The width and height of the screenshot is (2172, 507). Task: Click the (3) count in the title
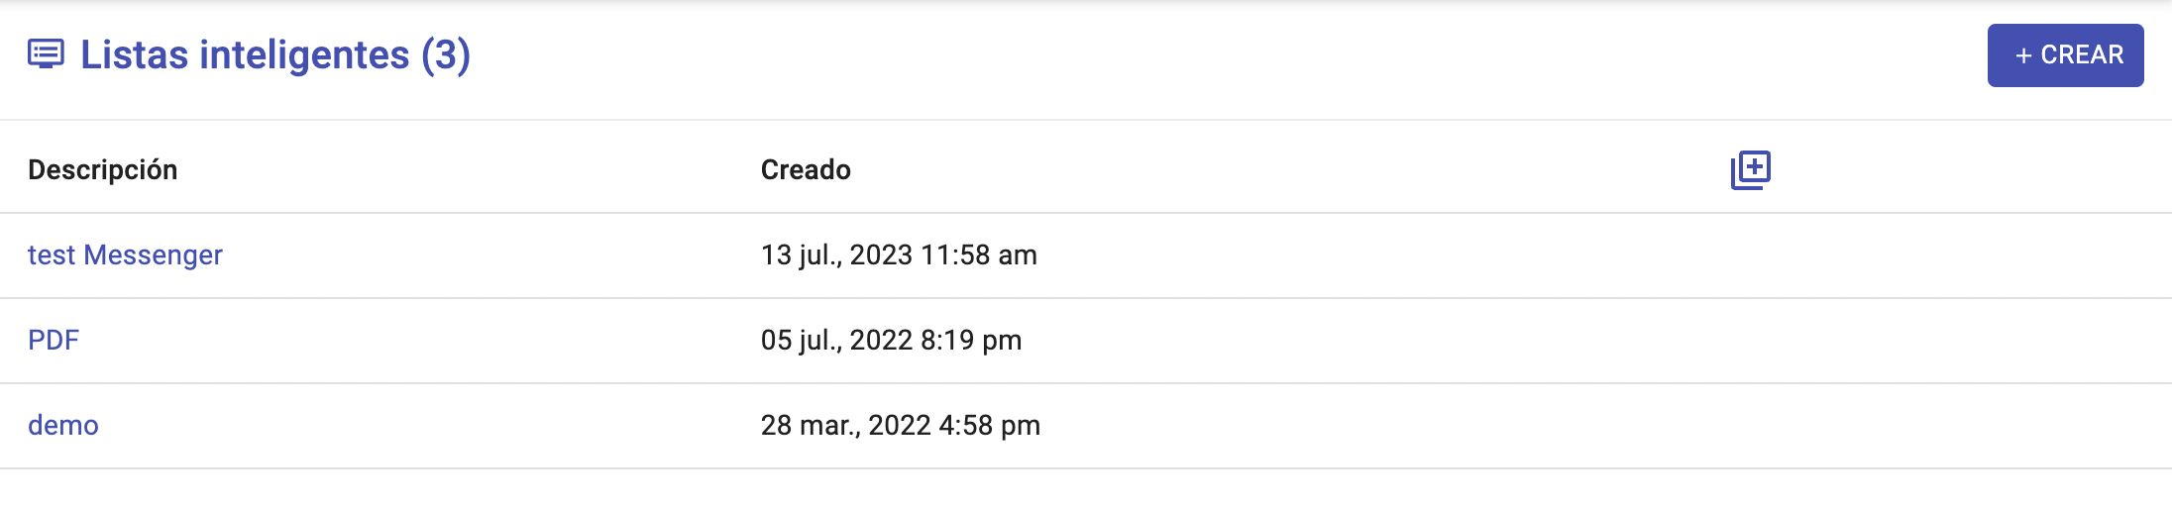point(446,55)
